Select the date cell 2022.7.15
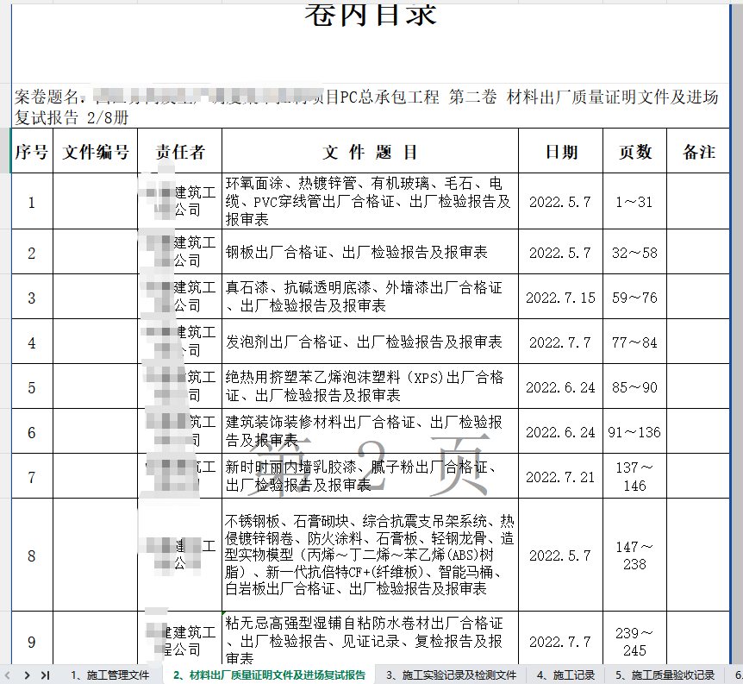 point(561,298)
